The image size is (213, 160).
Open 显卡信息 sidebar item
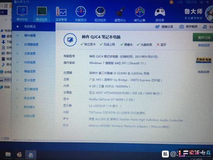(30, 80)
